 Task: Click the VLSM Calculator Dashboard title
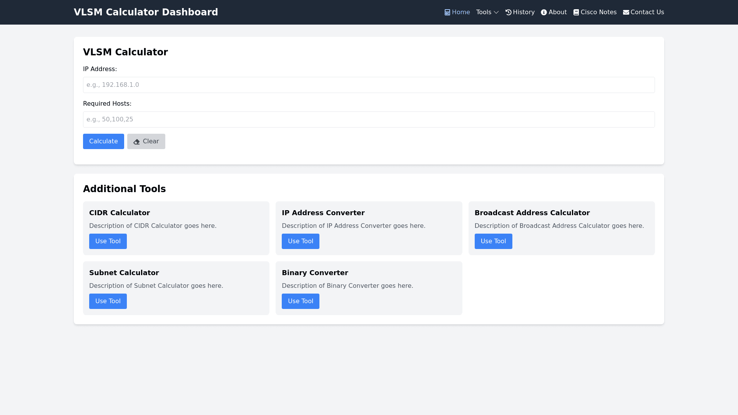(146, 12)
